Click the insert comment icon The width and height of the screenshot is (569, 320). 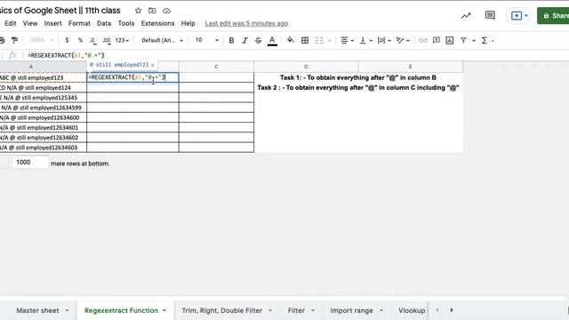pyautogui.click(x=437, y=40)
